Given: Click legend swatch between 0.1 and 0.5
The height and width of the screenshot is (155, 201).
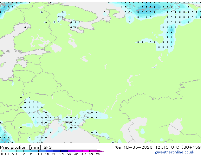Looking at the screenshot, I should pos(5,151).
